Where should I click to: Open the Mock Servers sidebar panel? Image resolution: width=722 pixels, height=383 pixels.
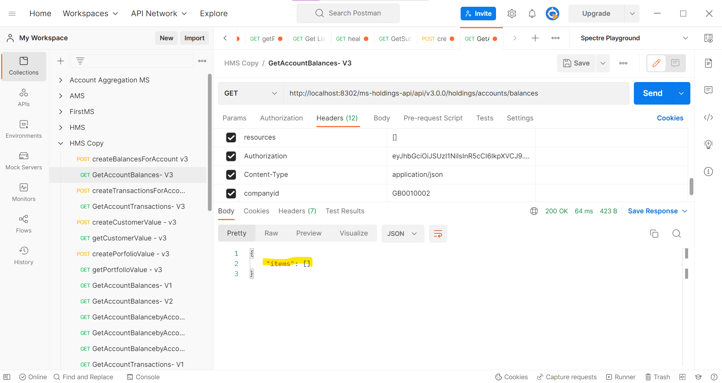click(x=24, y=161)
